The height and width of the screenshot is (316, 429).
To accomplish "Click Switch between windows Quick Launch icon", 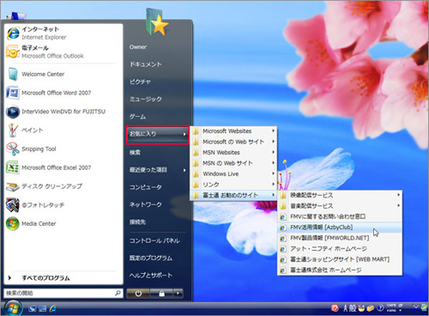I will tap(43, 309).
